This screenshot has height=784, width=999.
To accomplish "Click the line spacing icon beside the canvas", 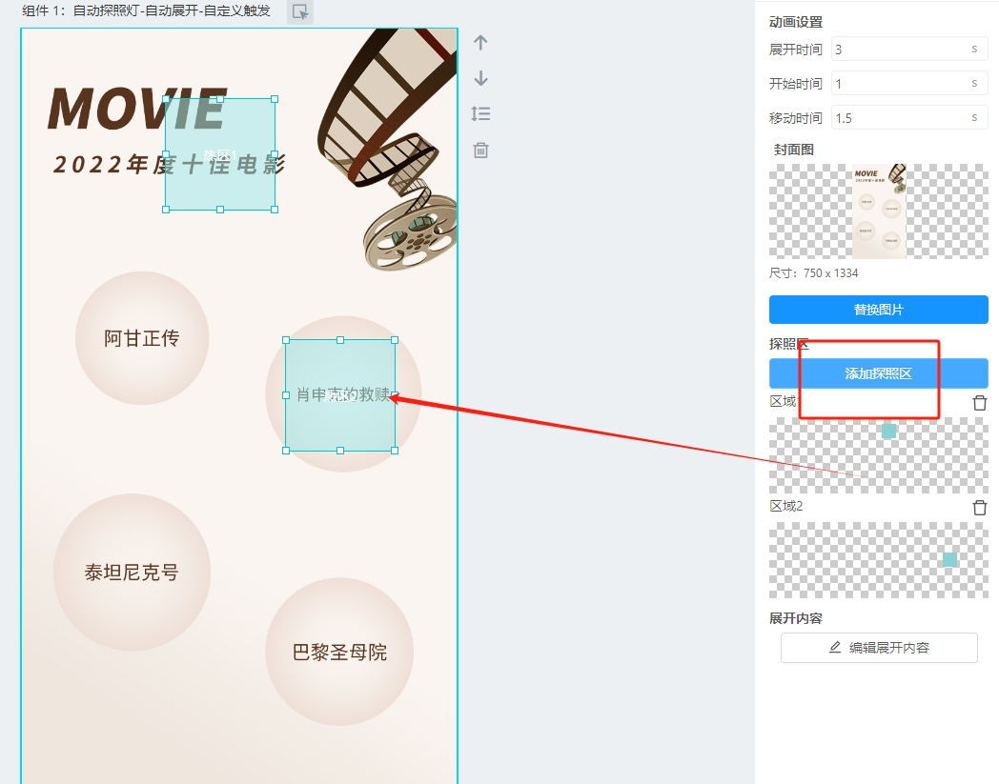I will [480, 114].
